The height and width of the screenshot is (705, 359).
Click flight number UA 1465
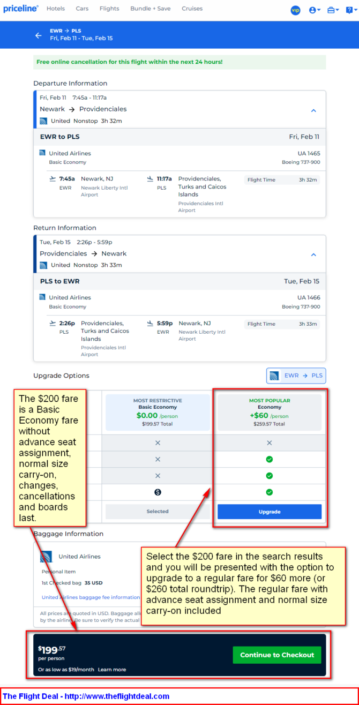(309, 154)
